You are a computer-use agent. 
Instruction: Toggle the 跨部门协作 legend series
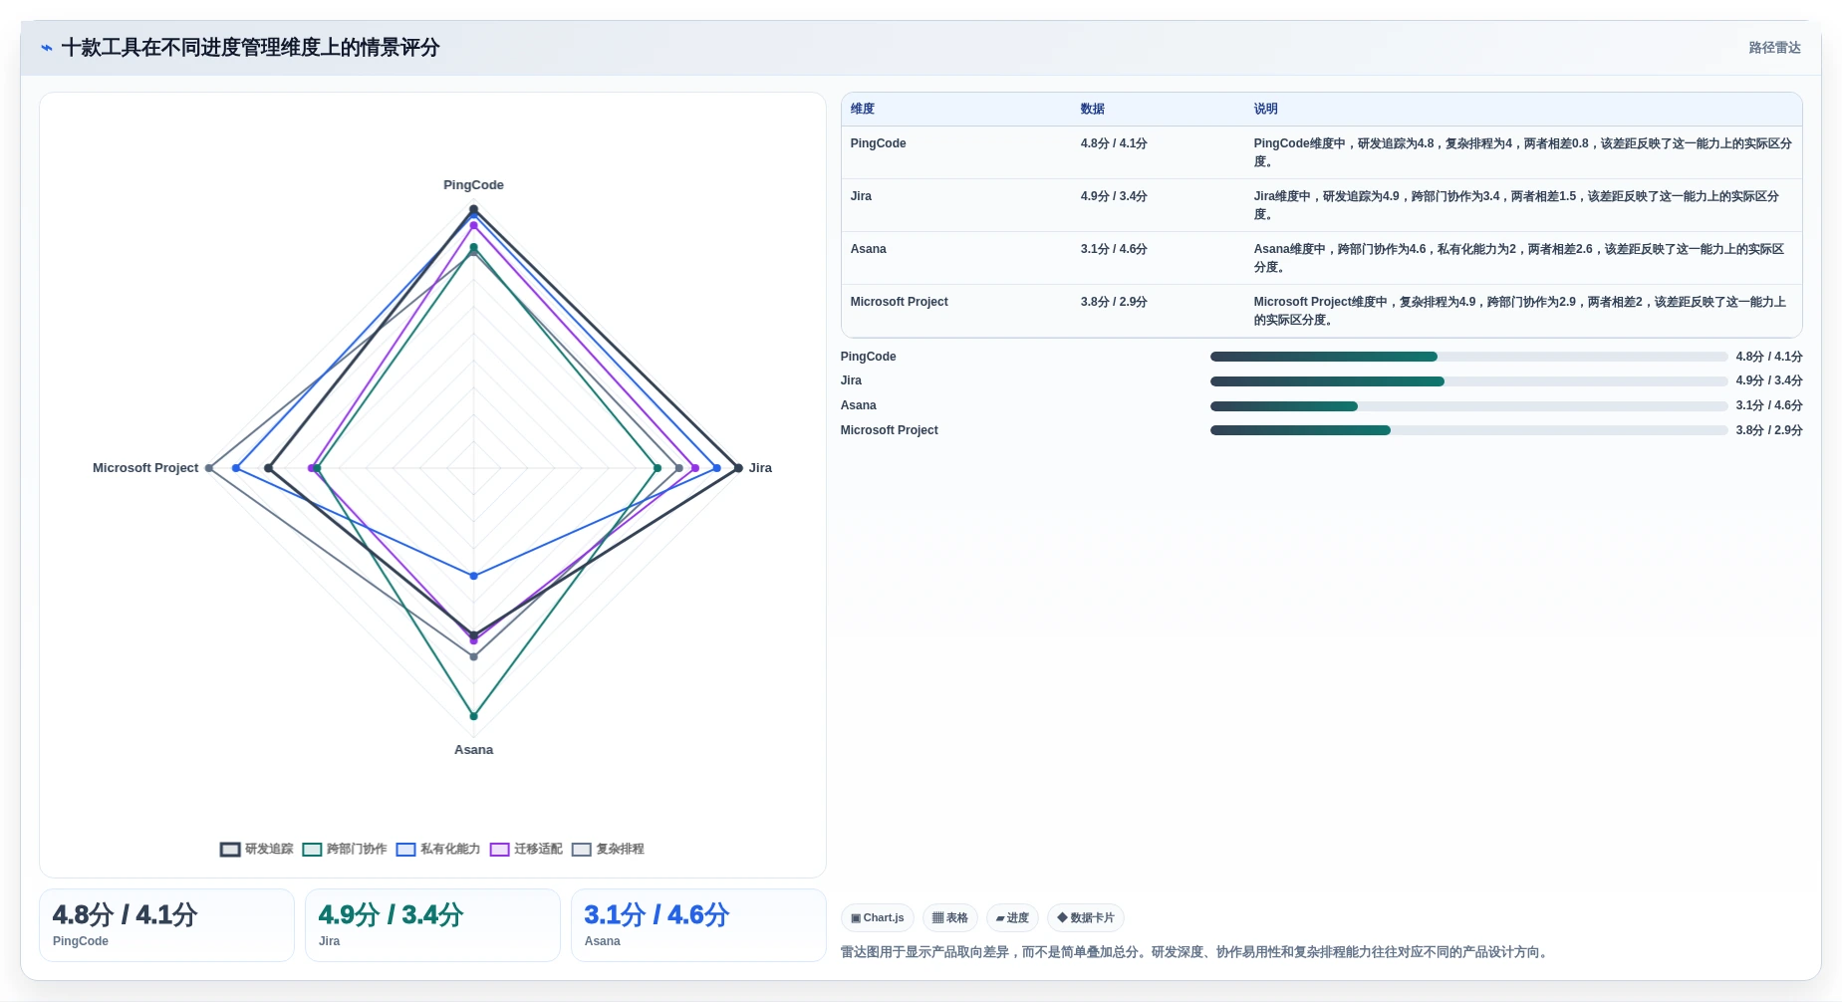[x=345, y=849]
